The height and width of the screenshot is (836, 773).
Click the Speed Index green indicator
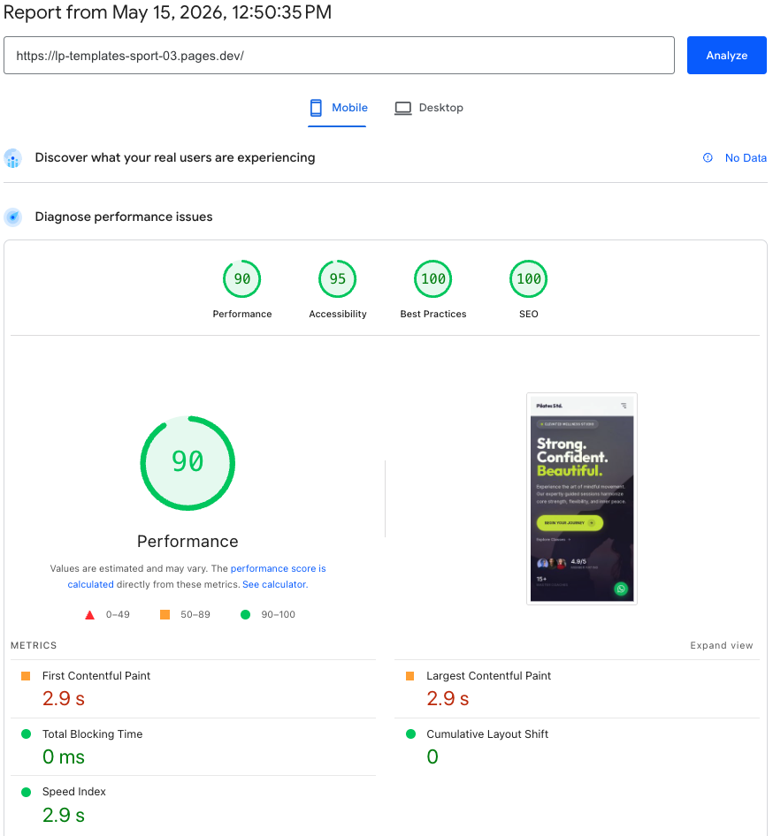[x=26, y=792]
